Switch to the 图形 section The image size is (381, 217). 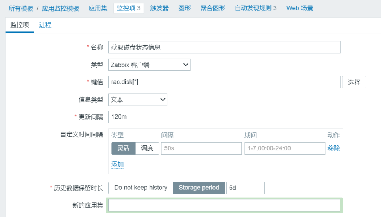184,8
